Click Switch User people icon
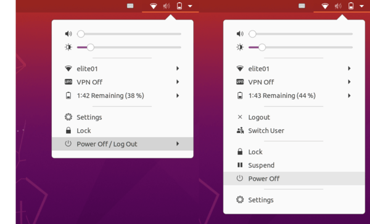The width and height of the screenshot is (370, 224). (x=240, y=130)
